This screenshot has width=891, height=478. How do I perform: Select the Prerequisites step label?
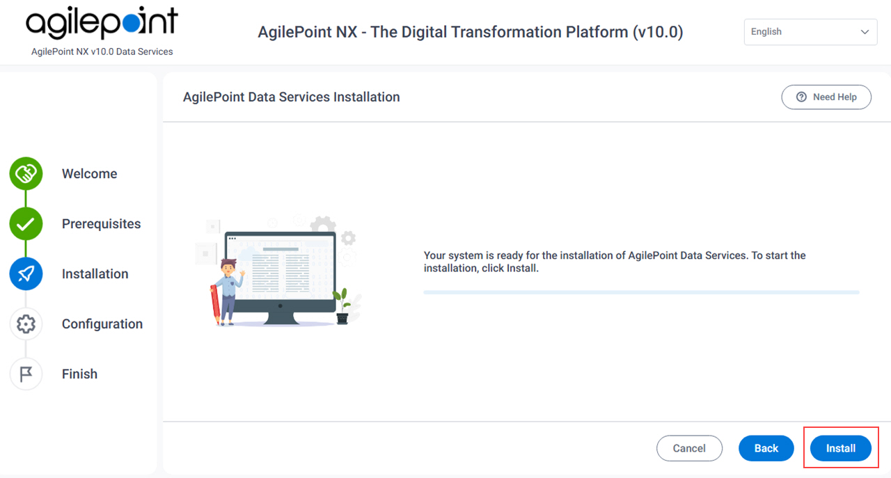(102, 224)
